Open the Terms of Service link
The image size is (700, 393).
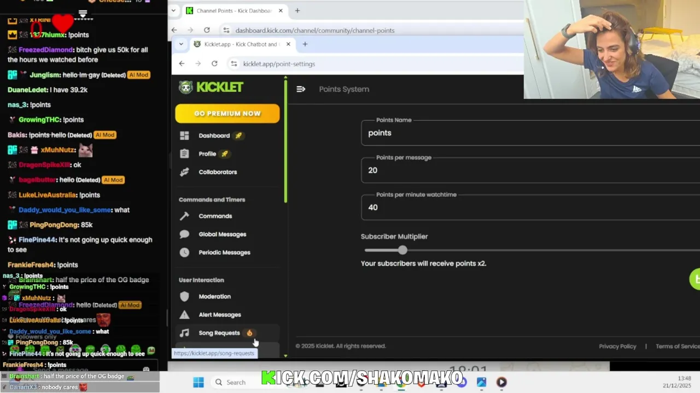[x=678, y=346]
